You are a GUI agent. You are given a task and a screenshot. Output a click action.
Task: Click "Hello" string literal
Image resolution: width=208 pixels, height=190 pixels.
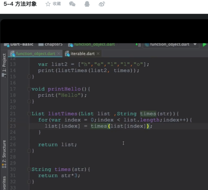click(x=69, y=95)
